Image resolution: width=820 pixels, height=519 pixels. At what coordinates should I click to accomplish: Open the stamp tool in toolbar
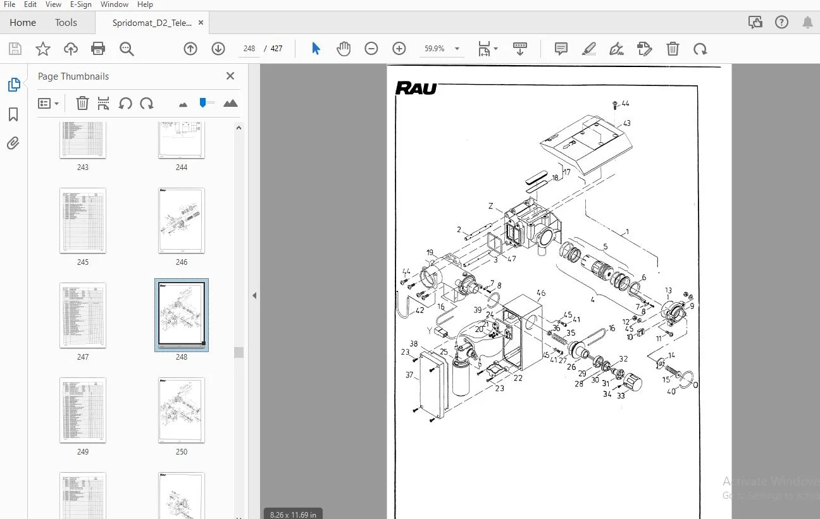644,49
